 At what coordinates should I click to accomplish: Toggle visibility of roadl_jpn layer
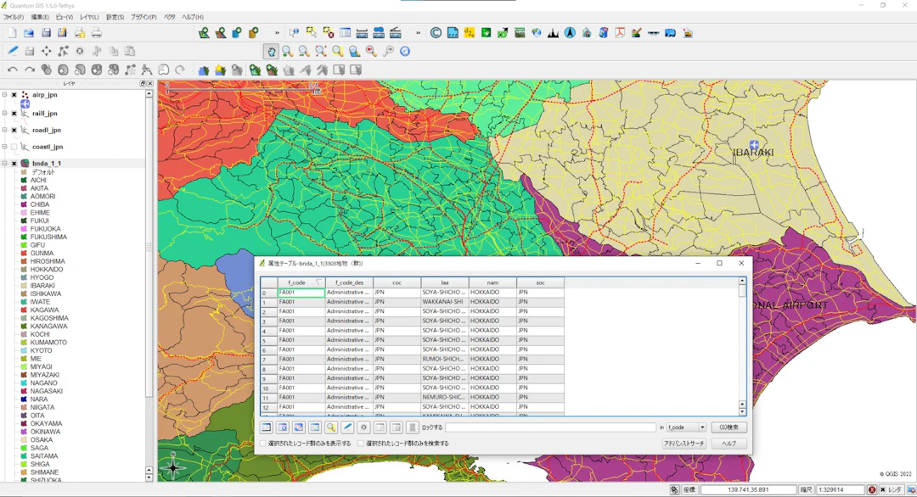click(x=14, y=131)
